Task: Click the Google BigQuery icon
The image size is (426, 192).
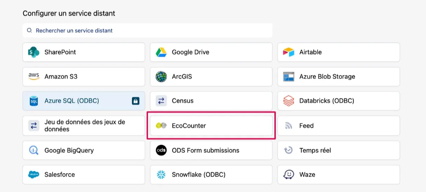Action: (x=34, y=150)
